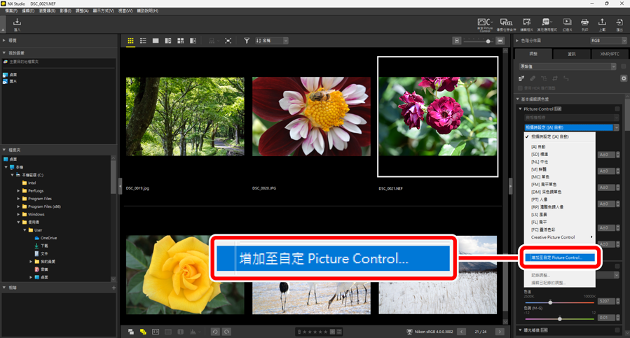Select the DSC_0019.jpg forest thumbnail

[185, 116]
